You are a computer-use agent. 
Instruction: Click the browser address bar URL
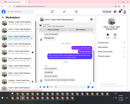pos(30,6)
